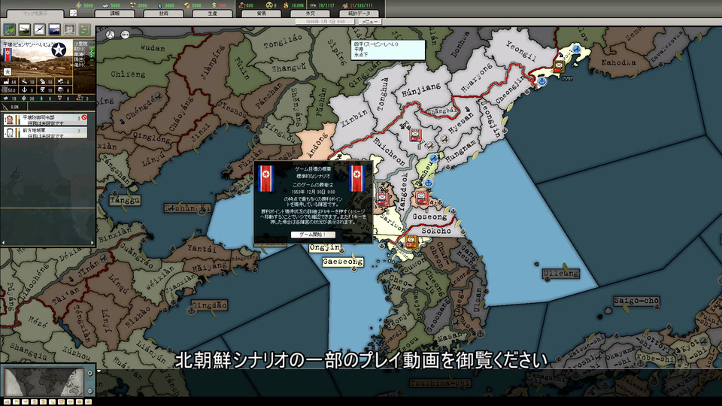This screenshot has height=406, width=722.
Task: Select the Hunjiang province label
Action: coord(421,89)
